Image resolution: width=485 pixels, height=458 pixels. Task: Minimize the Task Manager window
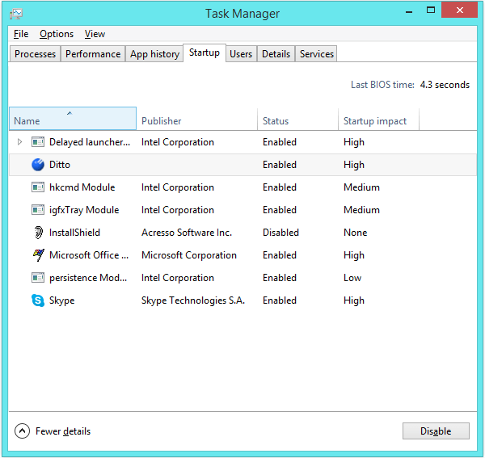pyautogui.click(x=409, y=12)
